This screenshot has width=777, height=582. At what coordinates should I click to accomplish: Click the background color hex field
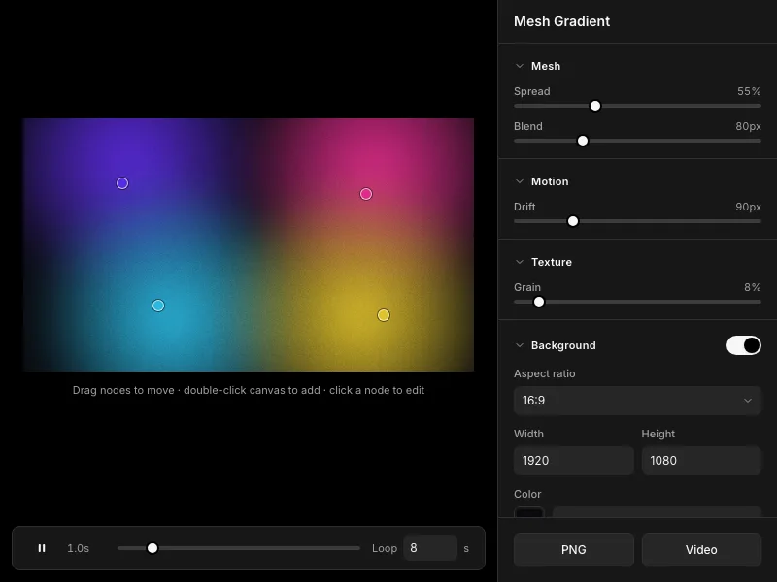coord(657,512)
